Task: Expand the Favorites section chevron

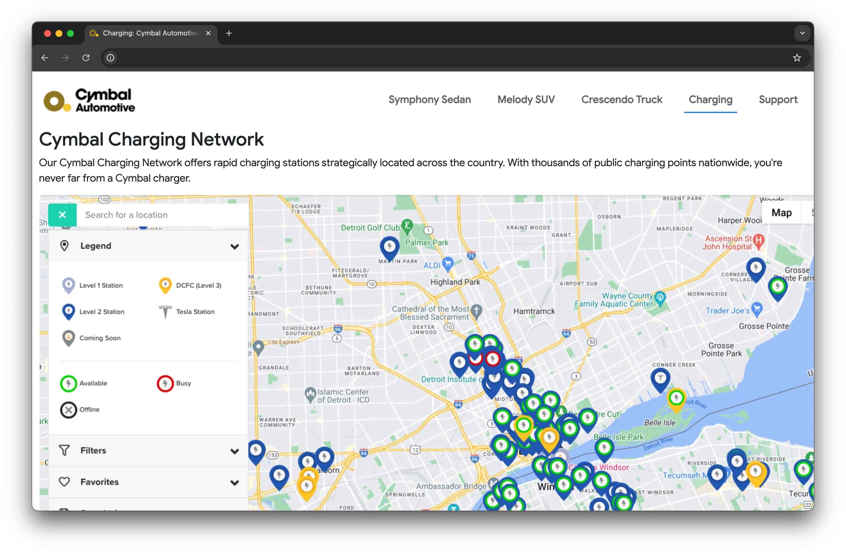Action: pyautogui.click(x=234, y=482)
